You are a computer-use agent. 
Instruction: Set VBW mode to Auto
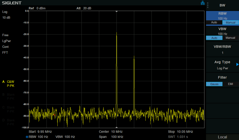coord(214,38)
